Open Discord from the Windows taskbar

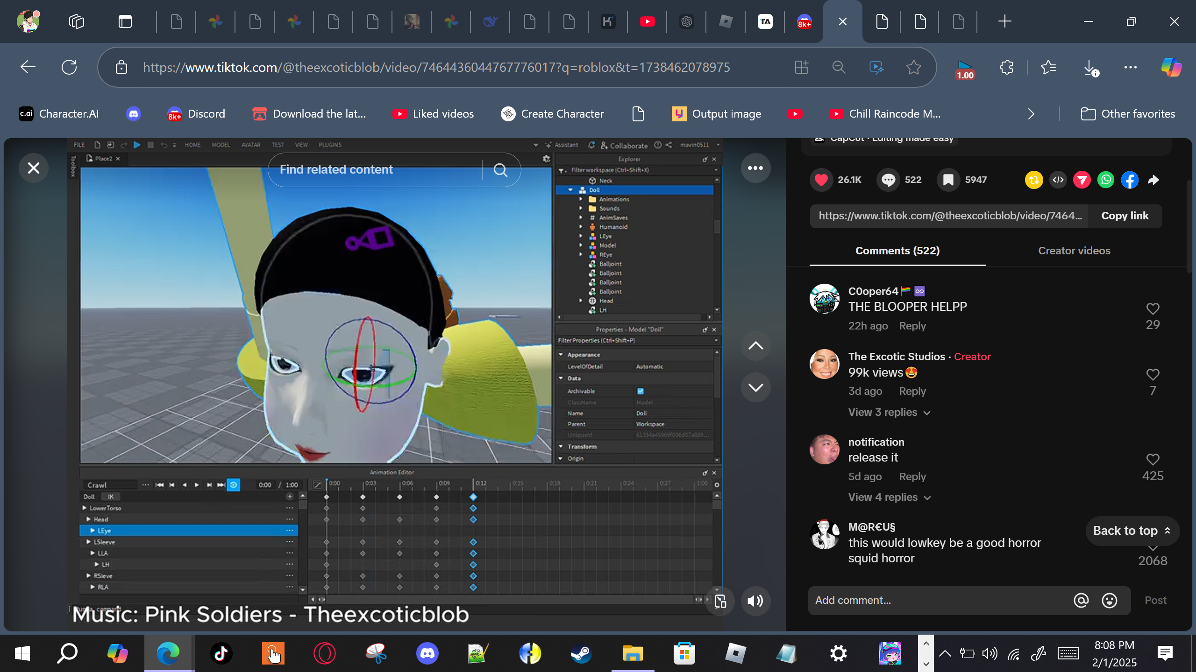point(427,653)
